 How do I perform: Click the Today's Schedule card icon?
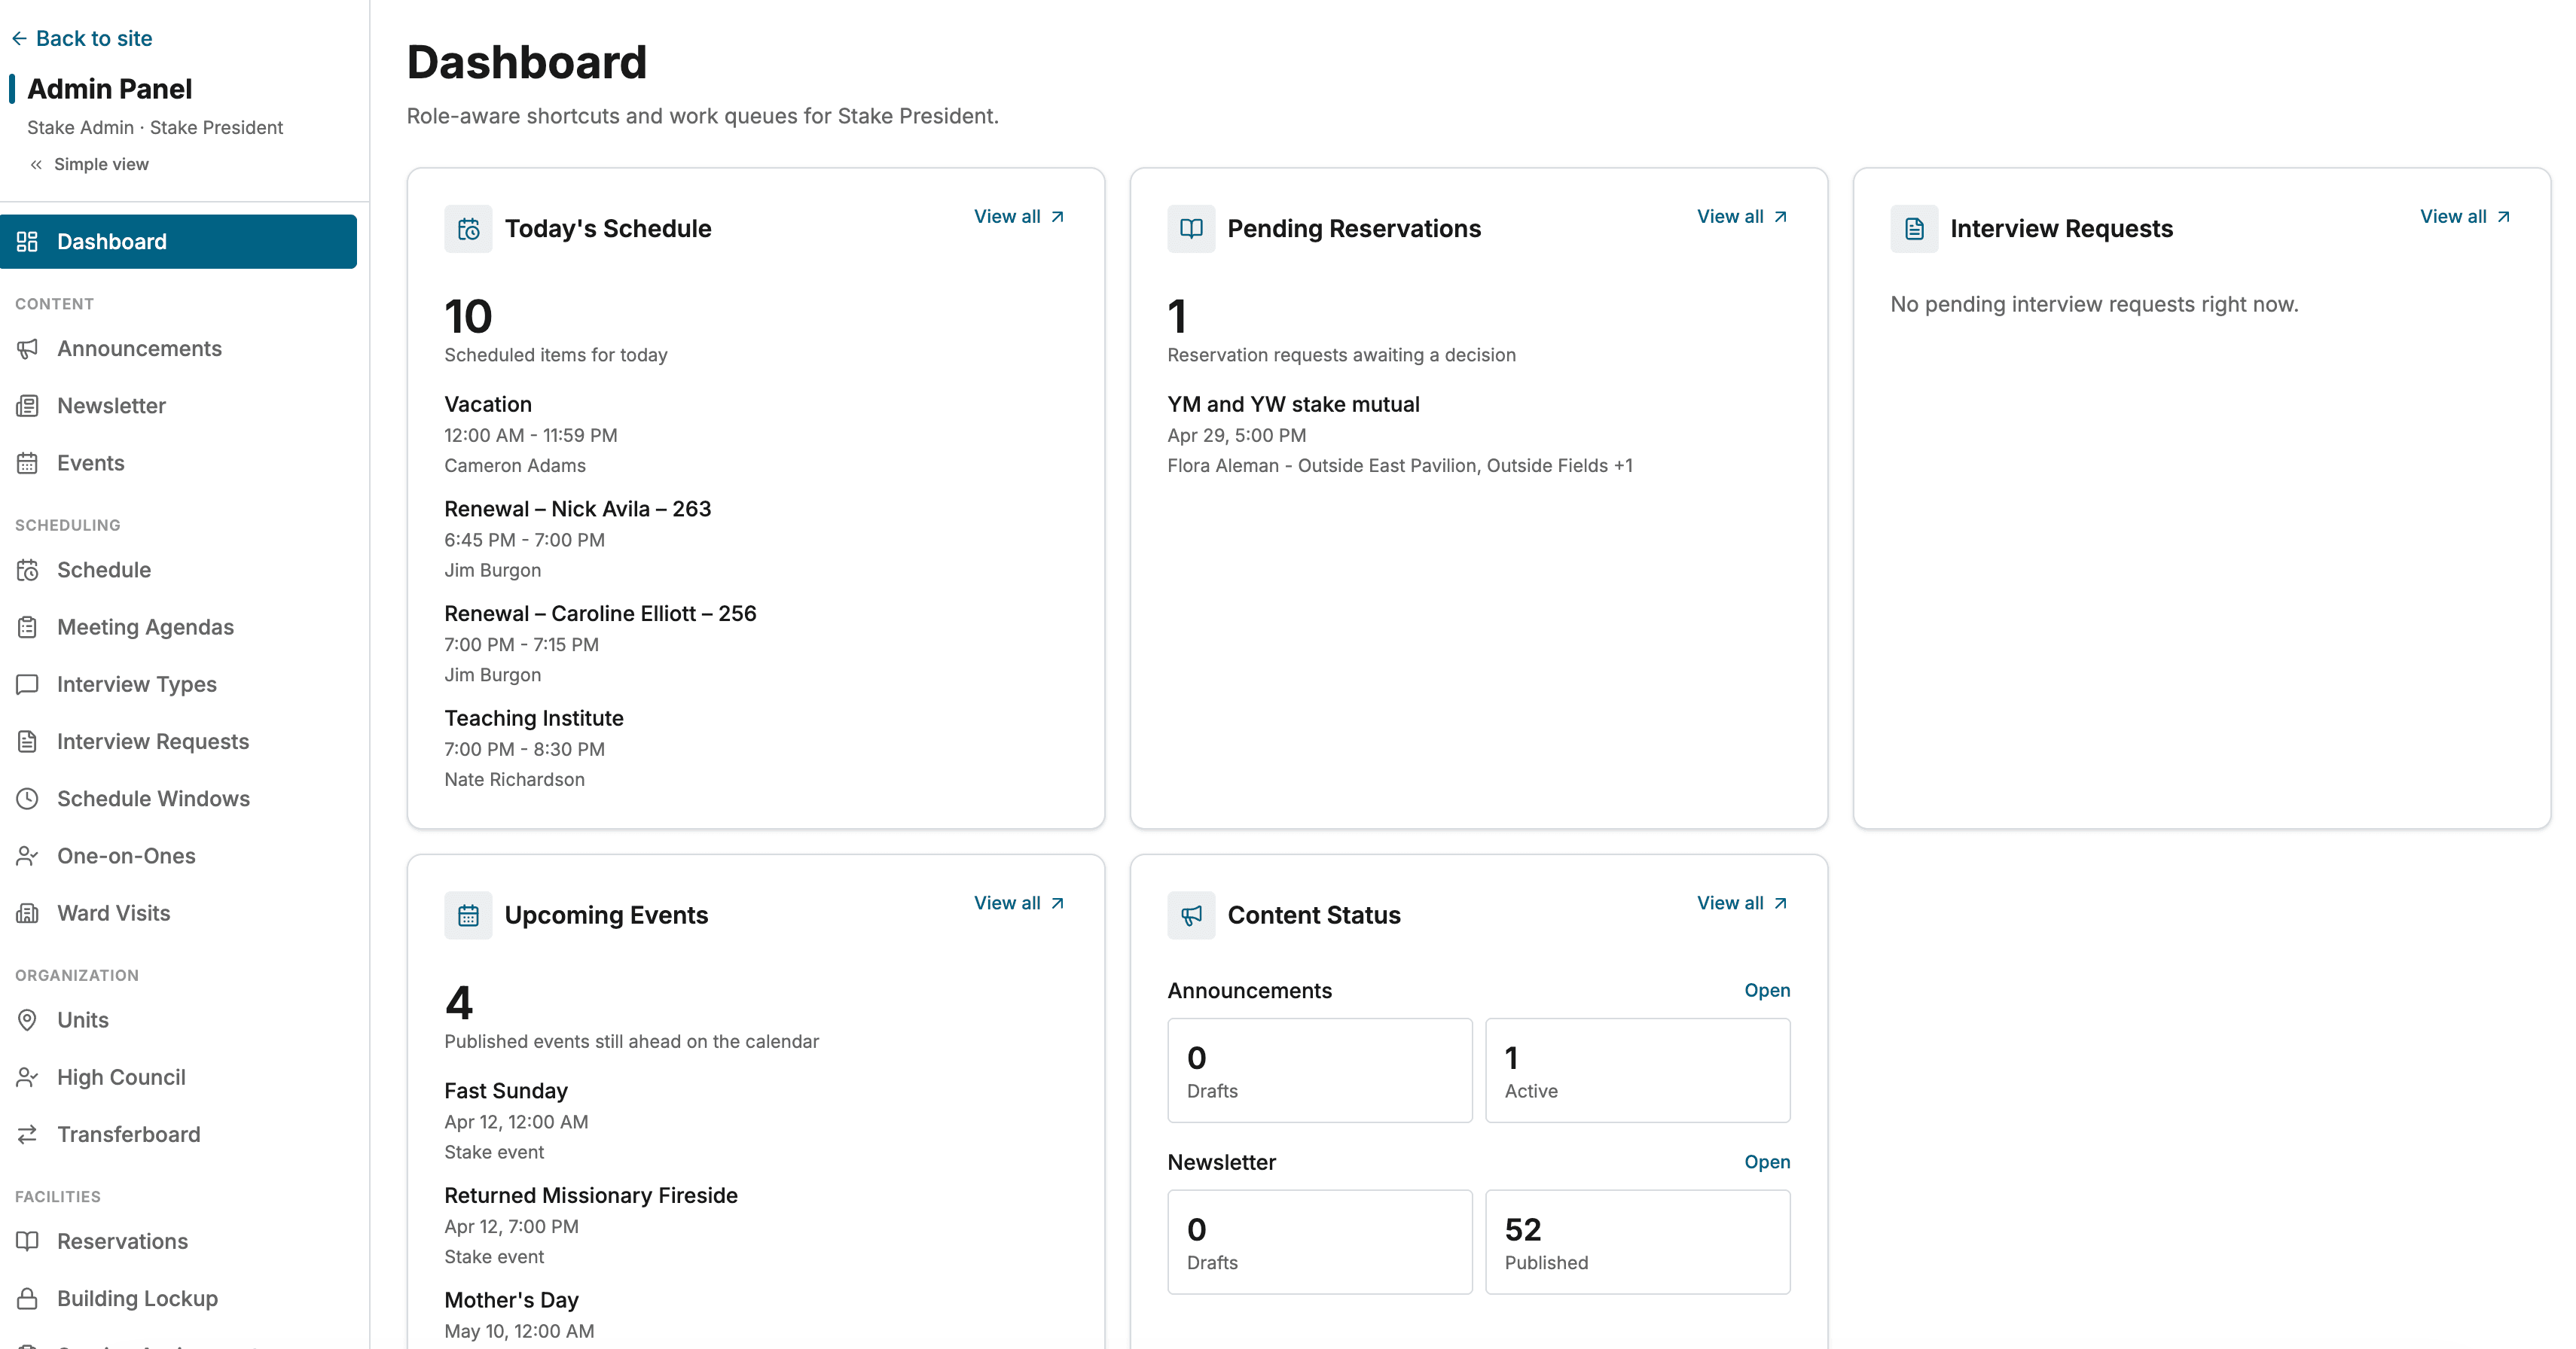(468, 229)
